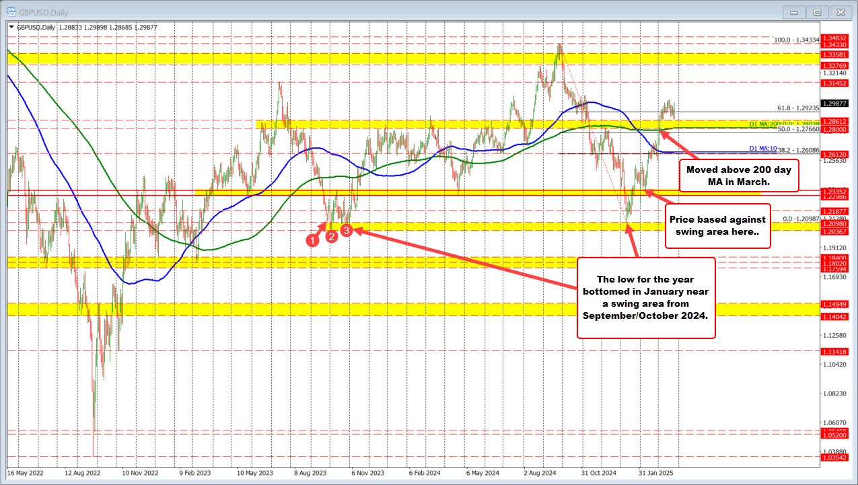Click the red circular marker labeled 2
The height and width of the screenshot is (485, 858).
[x=330, y=236]
